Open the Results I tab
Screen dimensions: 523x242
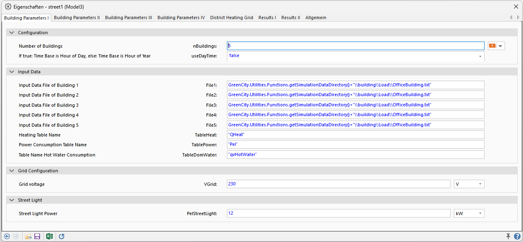(267, 18)
